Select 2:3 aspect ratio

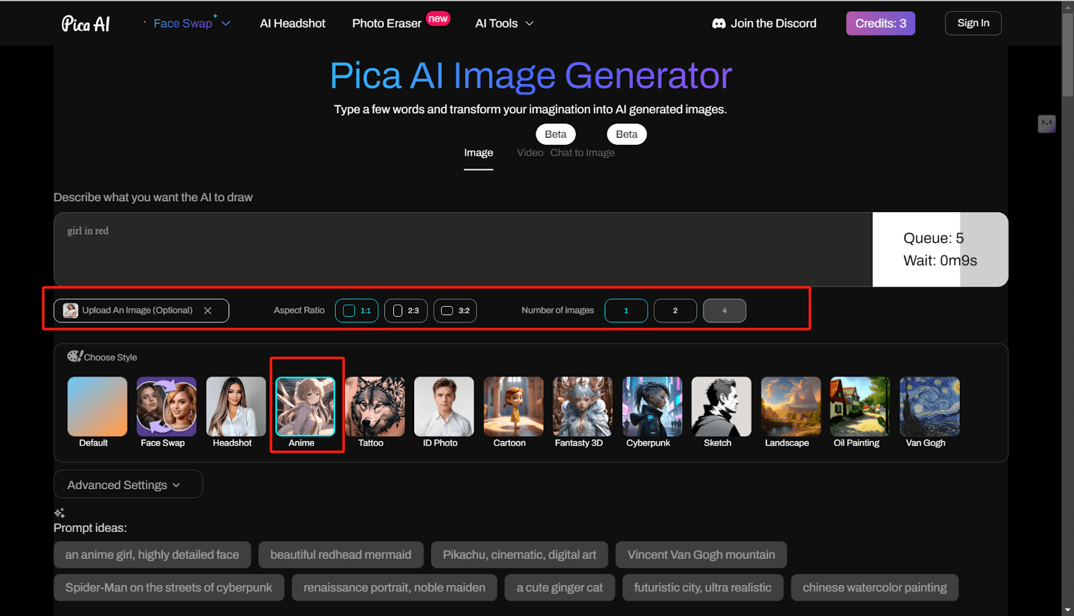[x=406, y=311]
